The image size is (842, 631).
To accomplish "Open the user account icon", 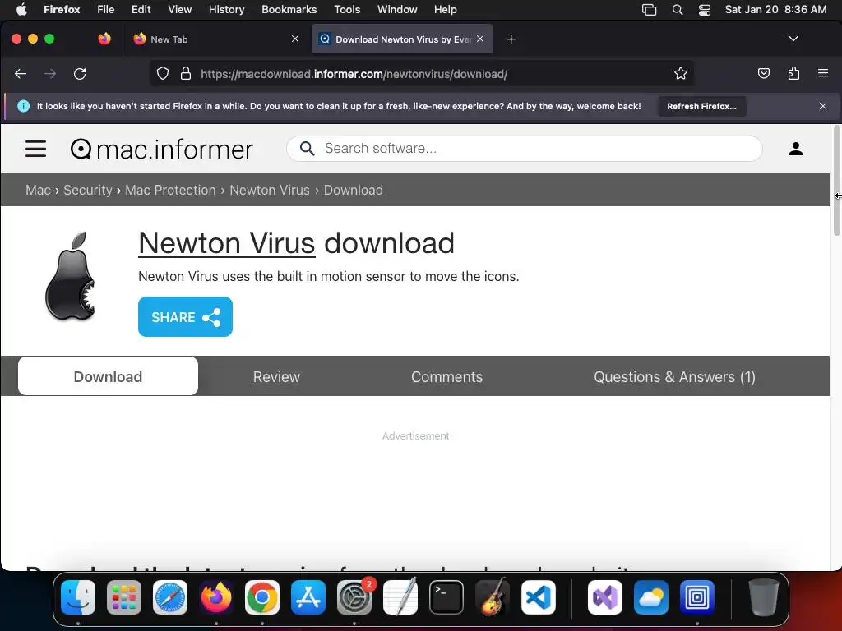I will pyautogui.click(x=795, y=149).
